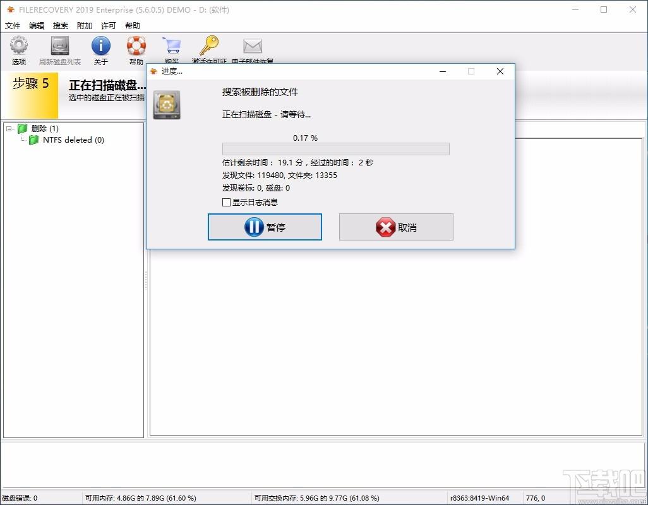Image resolution: width=648 pixels, height=505 pixels.
Task: Click the 可用交换内存 status bar entry
Action: coord(316,498)
